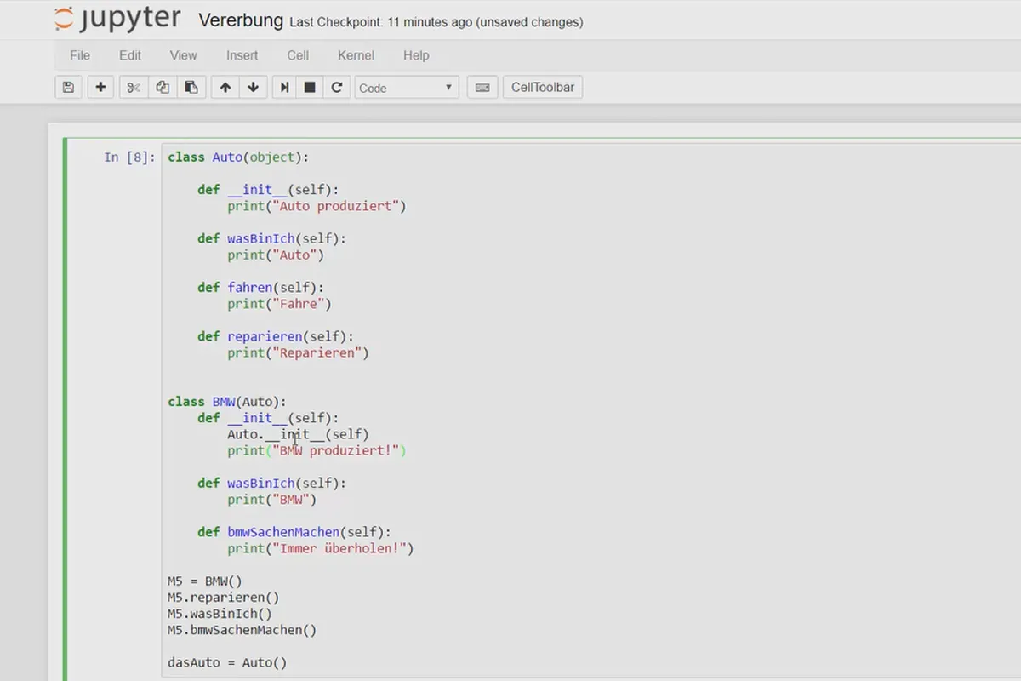Click the 'def fahren(self):' line
Viewport: 1021px width, 681px height.
(260, 288)
